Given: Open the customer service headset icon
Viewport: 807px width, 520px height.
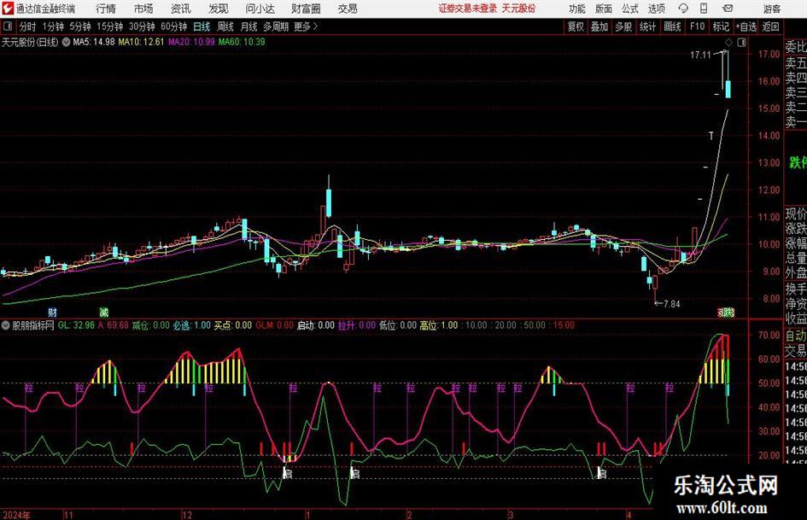Looking at the screenshot, I should 683,9.
